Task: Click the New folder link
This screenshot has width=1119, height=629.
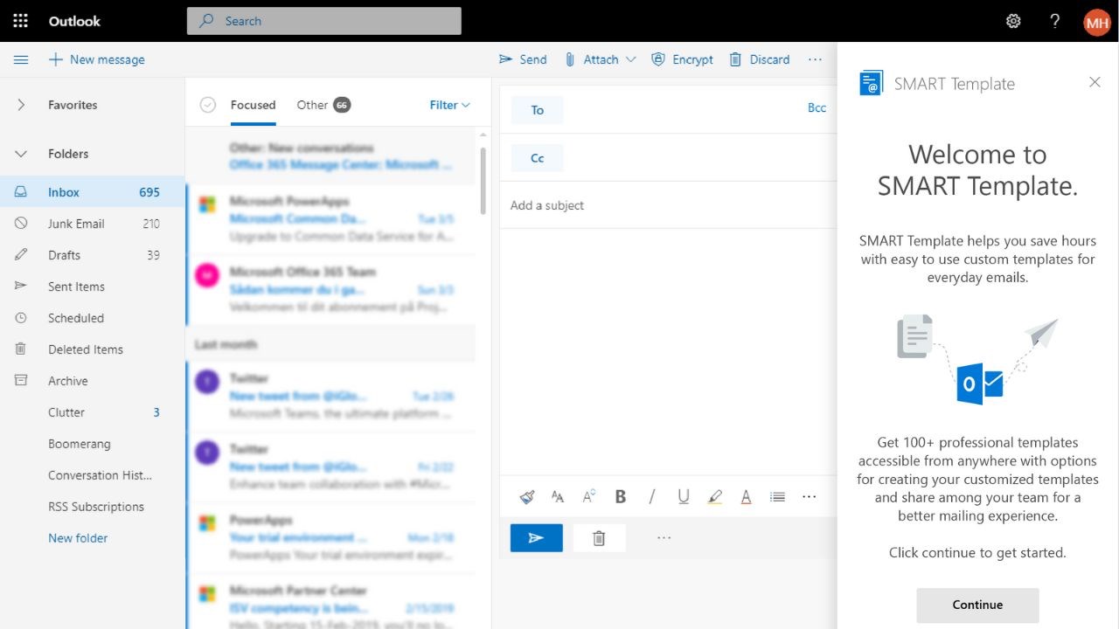Action: [x=78, y=538]
